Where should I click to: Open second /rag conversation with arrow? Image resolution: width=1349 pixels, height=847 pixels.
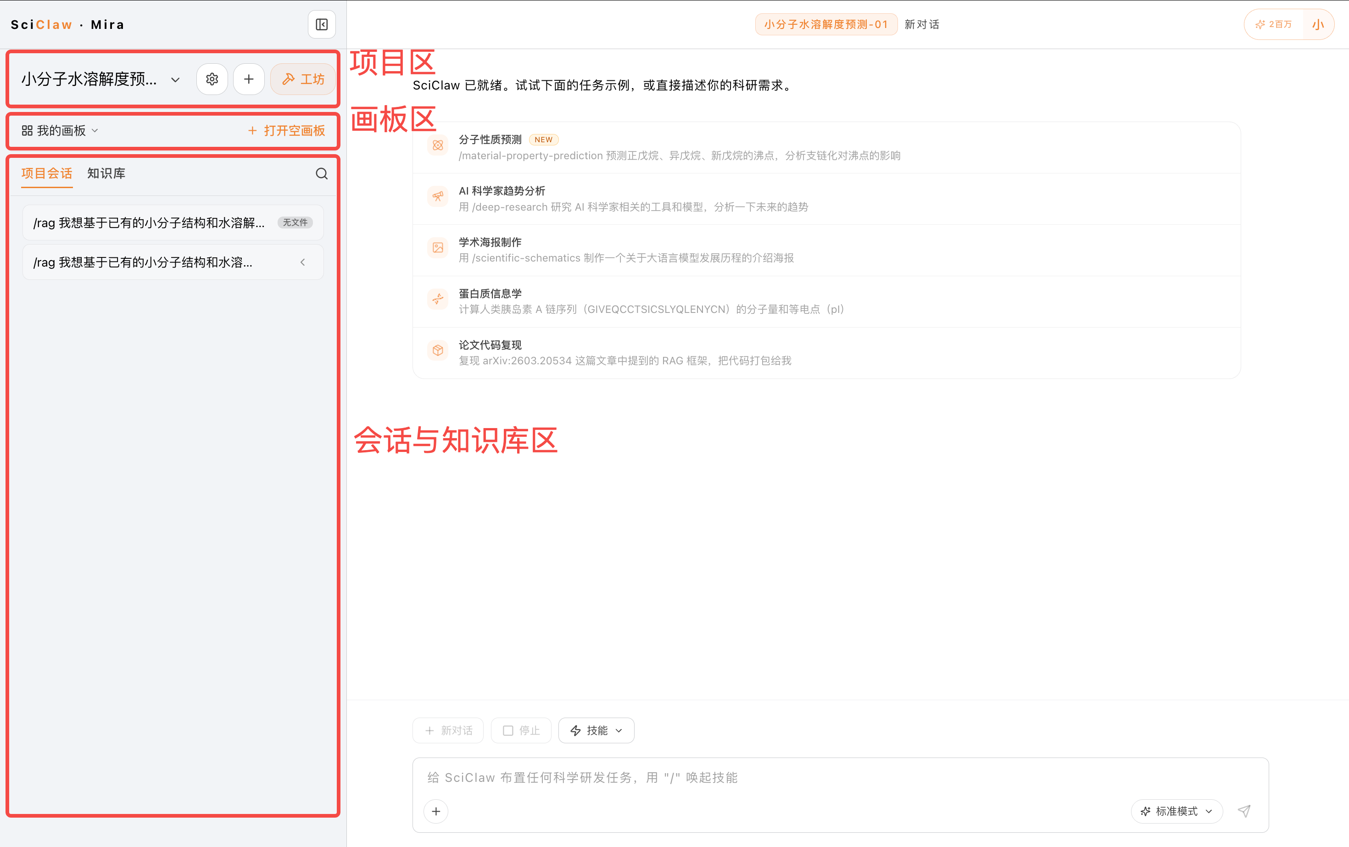(173, 262)
